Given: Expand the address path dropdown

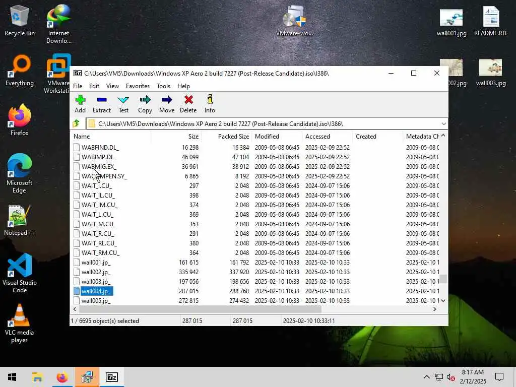Looking at the screenshot, I should point(443,124).
